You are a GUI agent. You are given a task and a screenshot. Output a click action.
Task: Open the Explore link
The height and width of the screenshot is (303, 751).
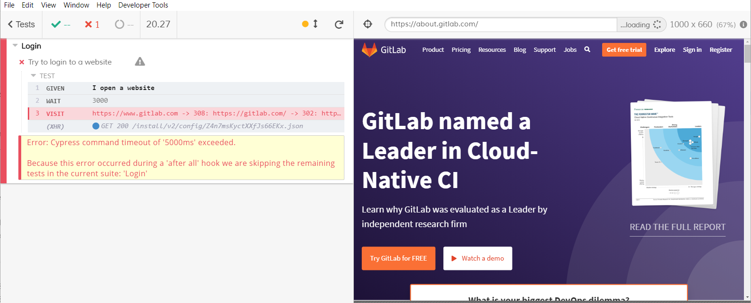[x=664, y=50]
